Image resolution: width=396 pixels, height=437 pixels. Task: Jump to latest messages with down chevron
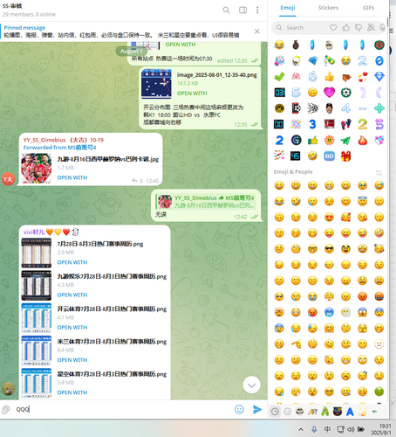[251, 385]
